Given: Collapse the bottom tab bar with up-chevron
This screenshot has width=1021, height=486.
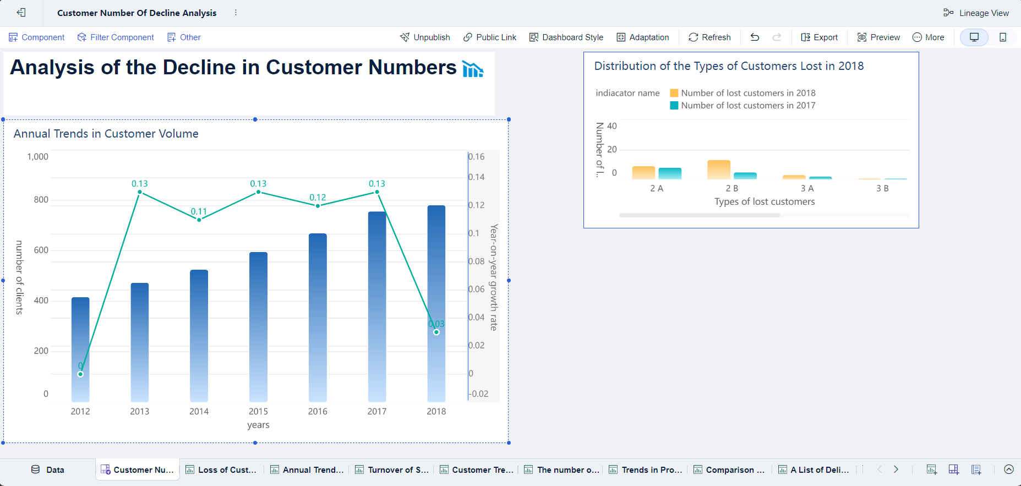Looking at the screenshot, I should pos(1009,469).
